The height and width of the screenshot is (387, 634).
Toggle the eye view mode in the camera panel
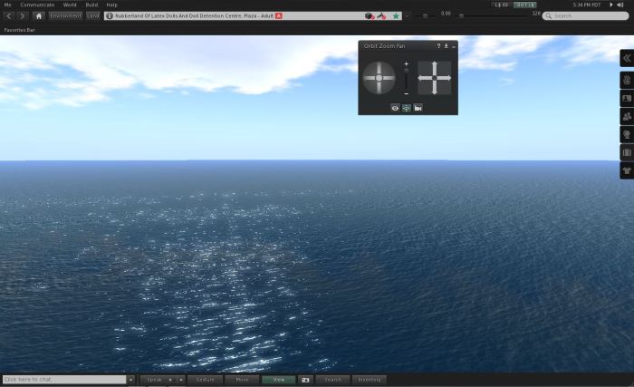click(x=395, y=108)
